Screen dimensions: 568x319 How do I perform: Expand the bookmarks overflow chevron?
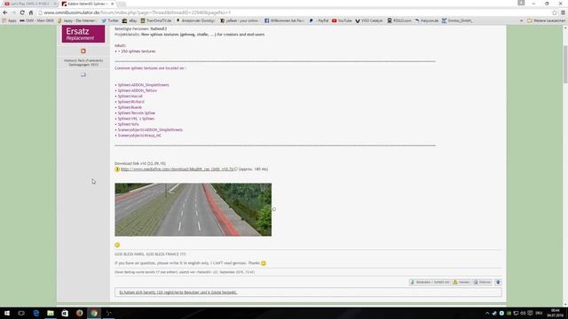tap(522, 20)
